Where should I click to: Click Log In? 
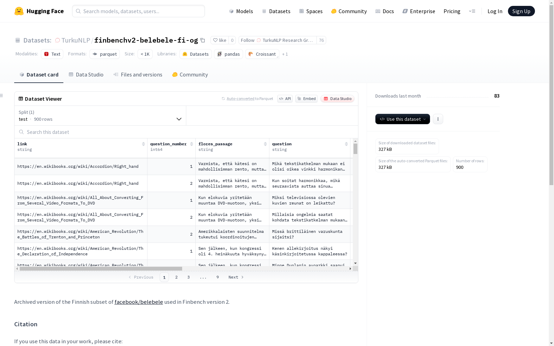tap(495, 11)
